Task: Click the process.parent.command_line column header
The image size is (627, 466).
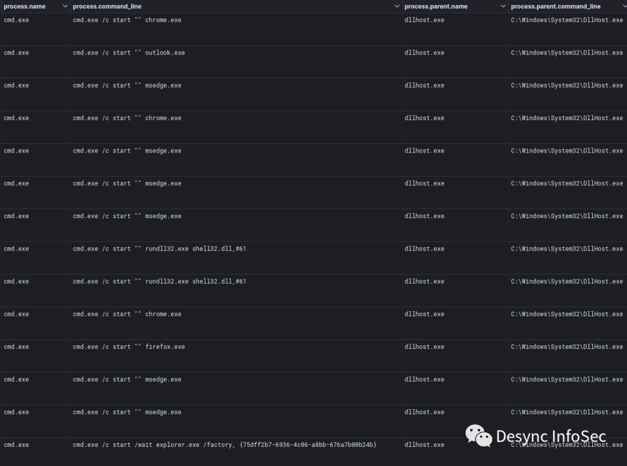Action: [x=556, y=6]
